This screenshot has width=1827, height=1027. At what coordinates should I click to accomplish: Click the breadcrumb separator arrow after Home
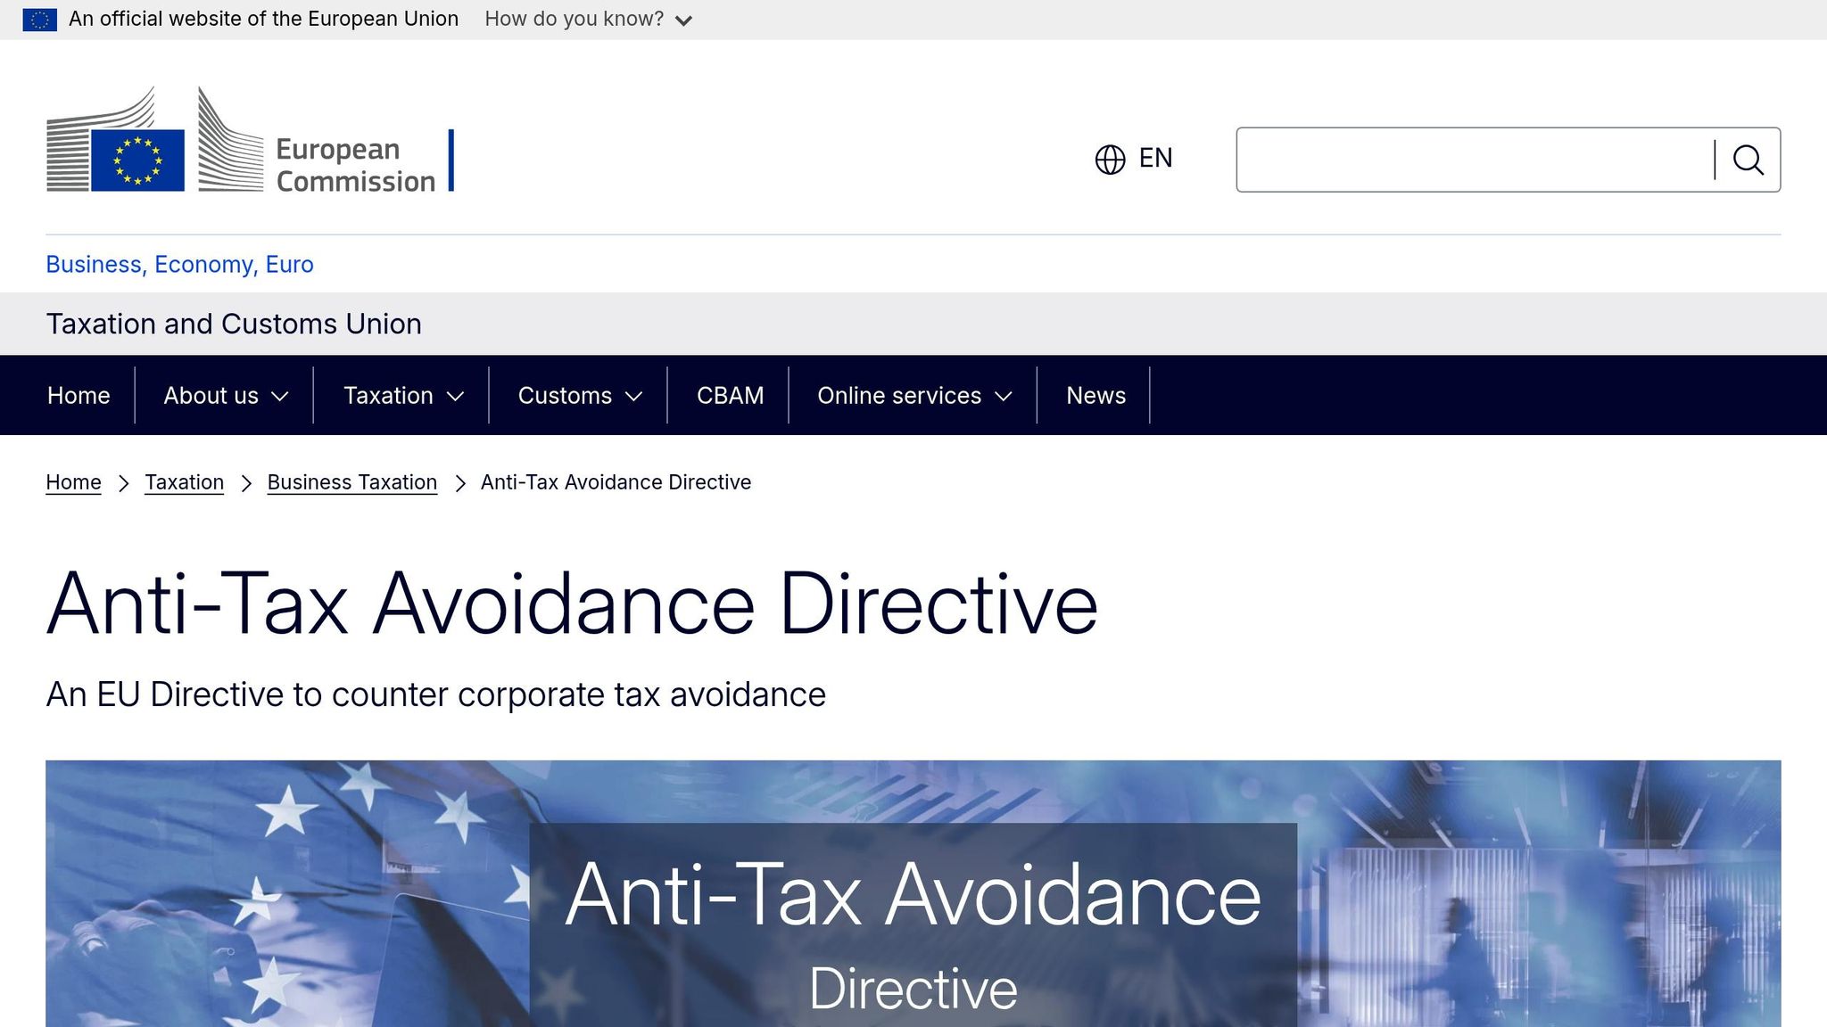pyautogui.click(x=124, y=482)
